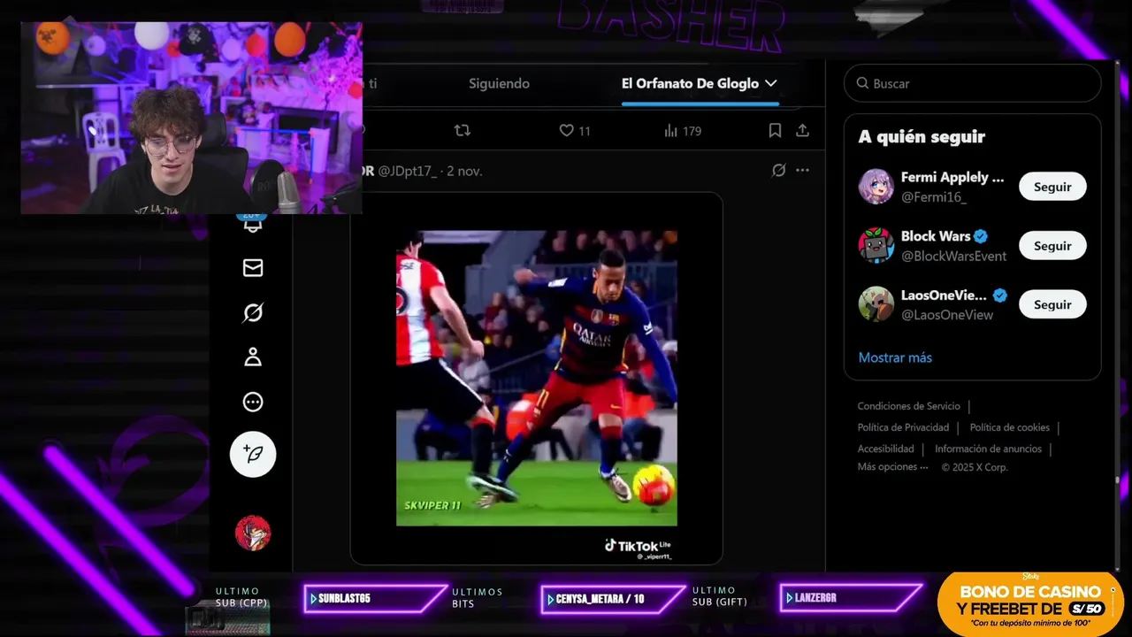
Task: Click the Bono de Casino y Freebet banner
Action: [x=1030, y=603]
